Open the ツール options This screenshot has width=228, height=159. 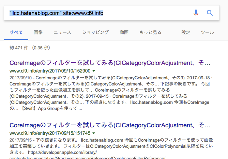(x=207, y=32)
